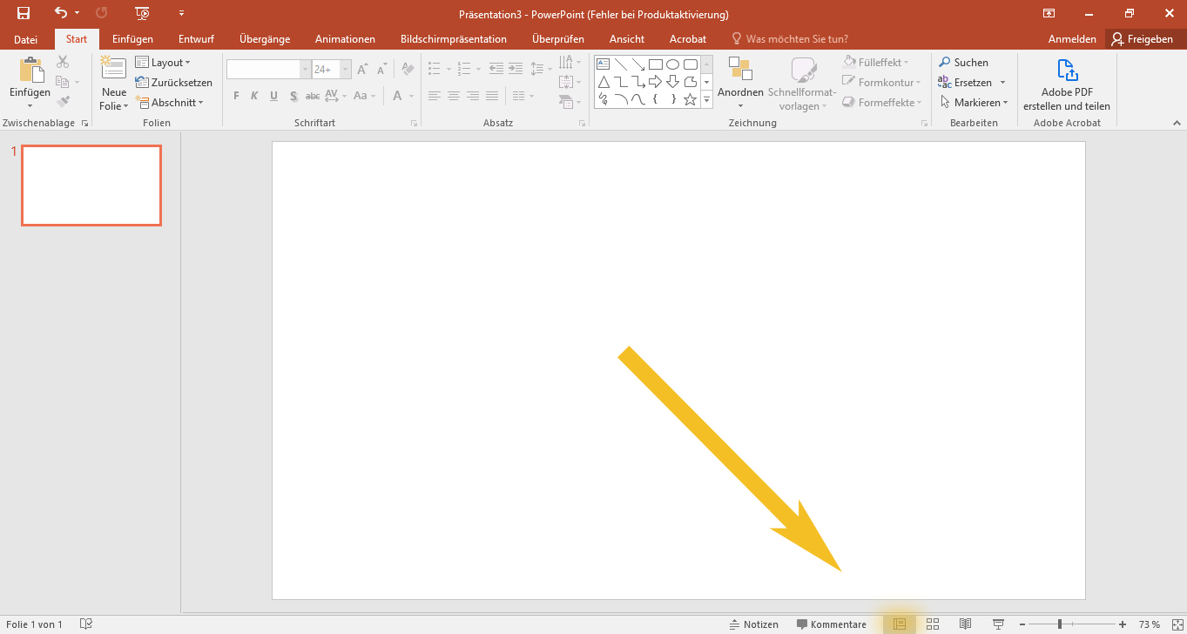Viewport: 1187px width, 634px height.
Task: Choose the ellipse shape
Action: 673,64
